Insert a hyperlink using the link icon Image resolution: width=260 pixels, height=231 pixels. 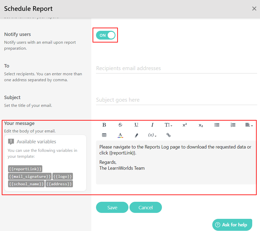168,135
